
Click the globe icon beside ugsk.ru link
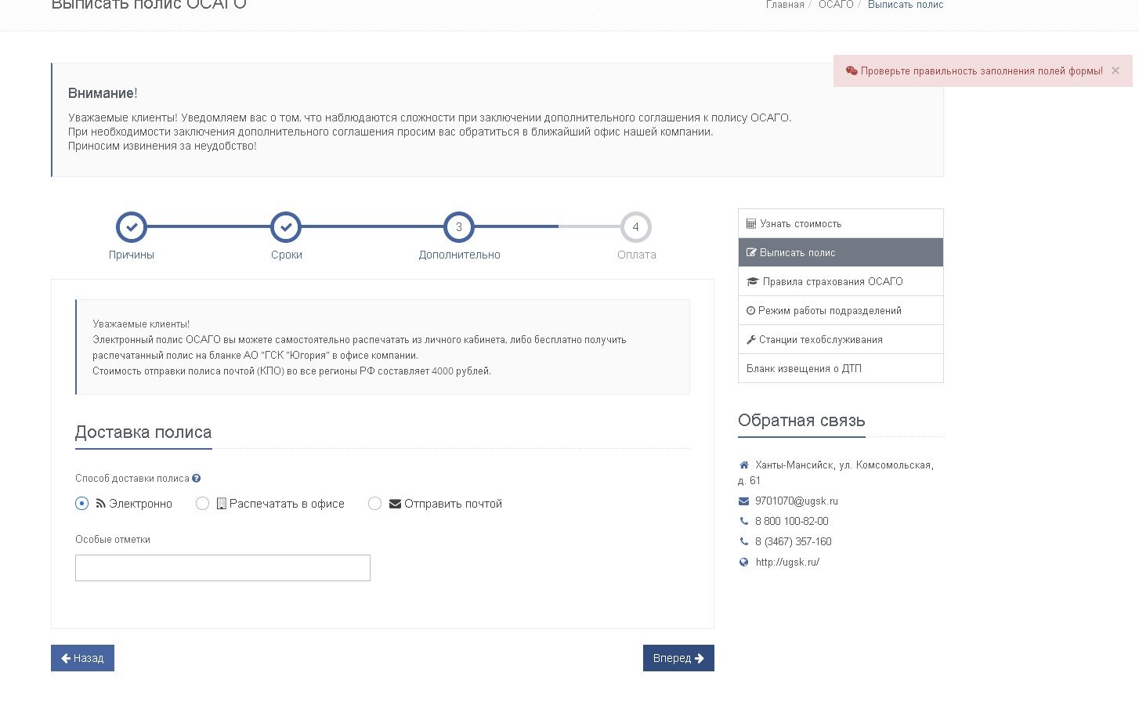(x=743, y=562)
